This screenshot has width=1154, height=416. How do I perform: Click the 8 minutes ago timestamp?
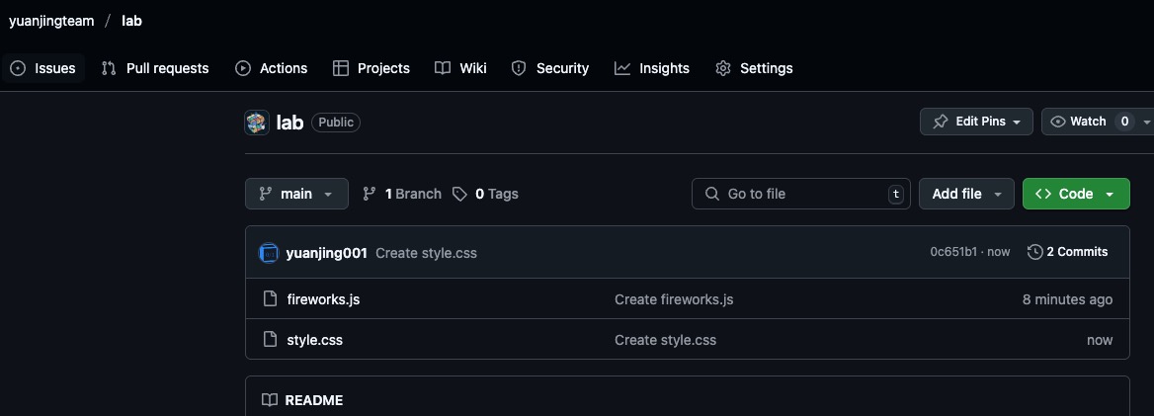[1067, 299]
